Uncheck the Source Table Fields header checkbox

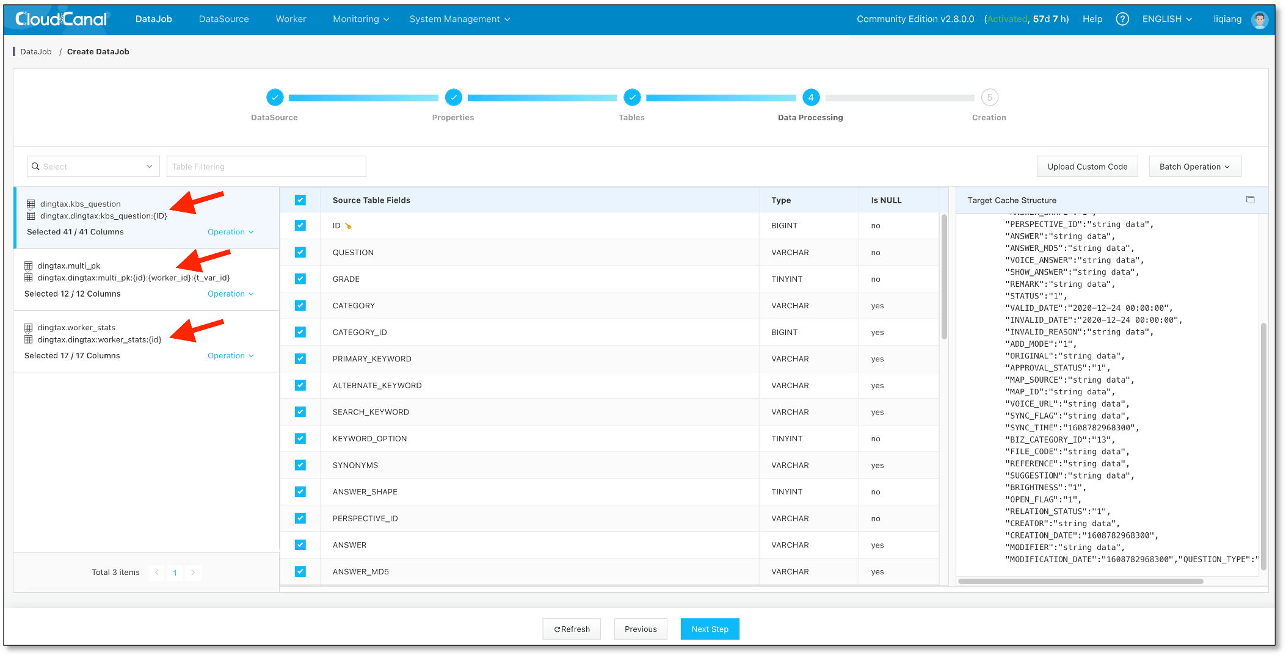(300, 200)
